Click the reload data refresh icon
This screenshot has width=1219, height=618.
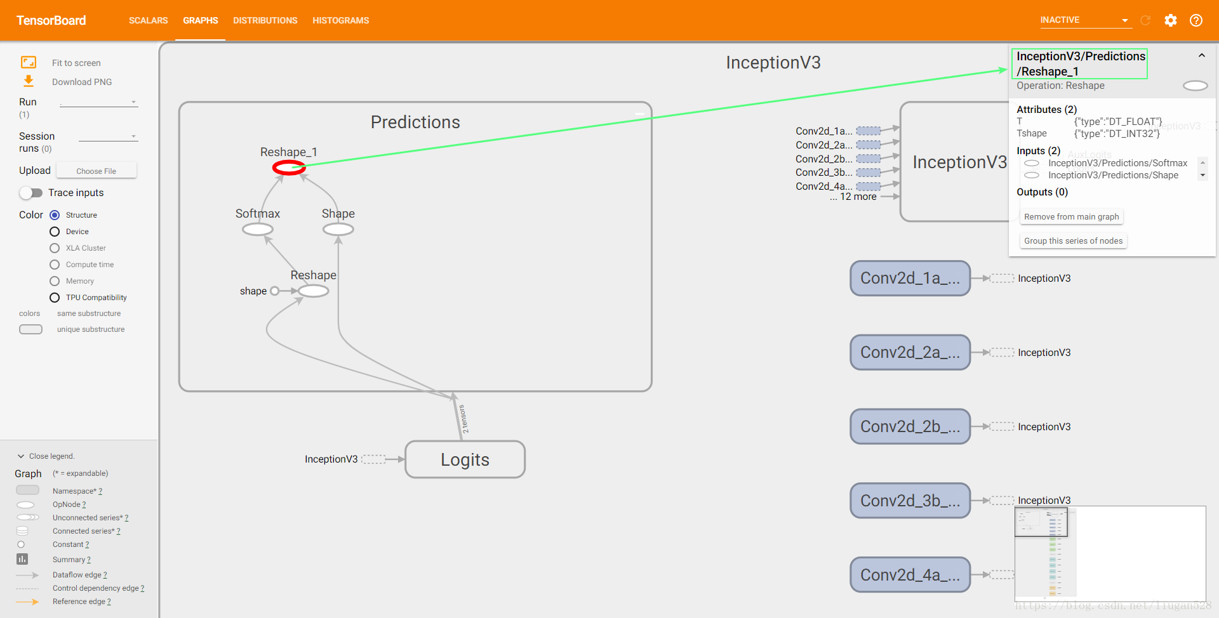1145,20
